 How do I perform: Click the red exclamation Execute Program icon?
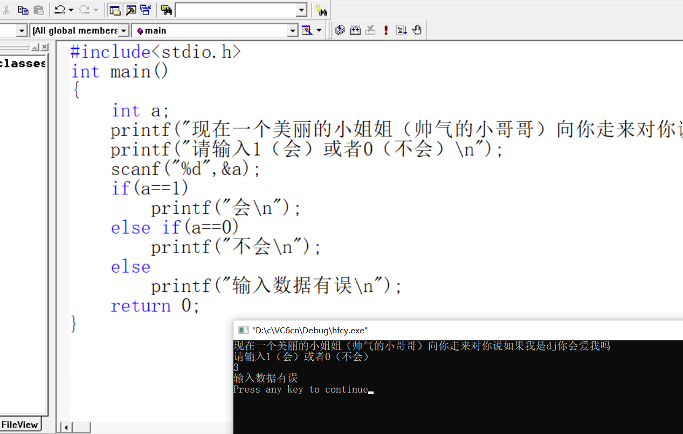tap(386, 30)
